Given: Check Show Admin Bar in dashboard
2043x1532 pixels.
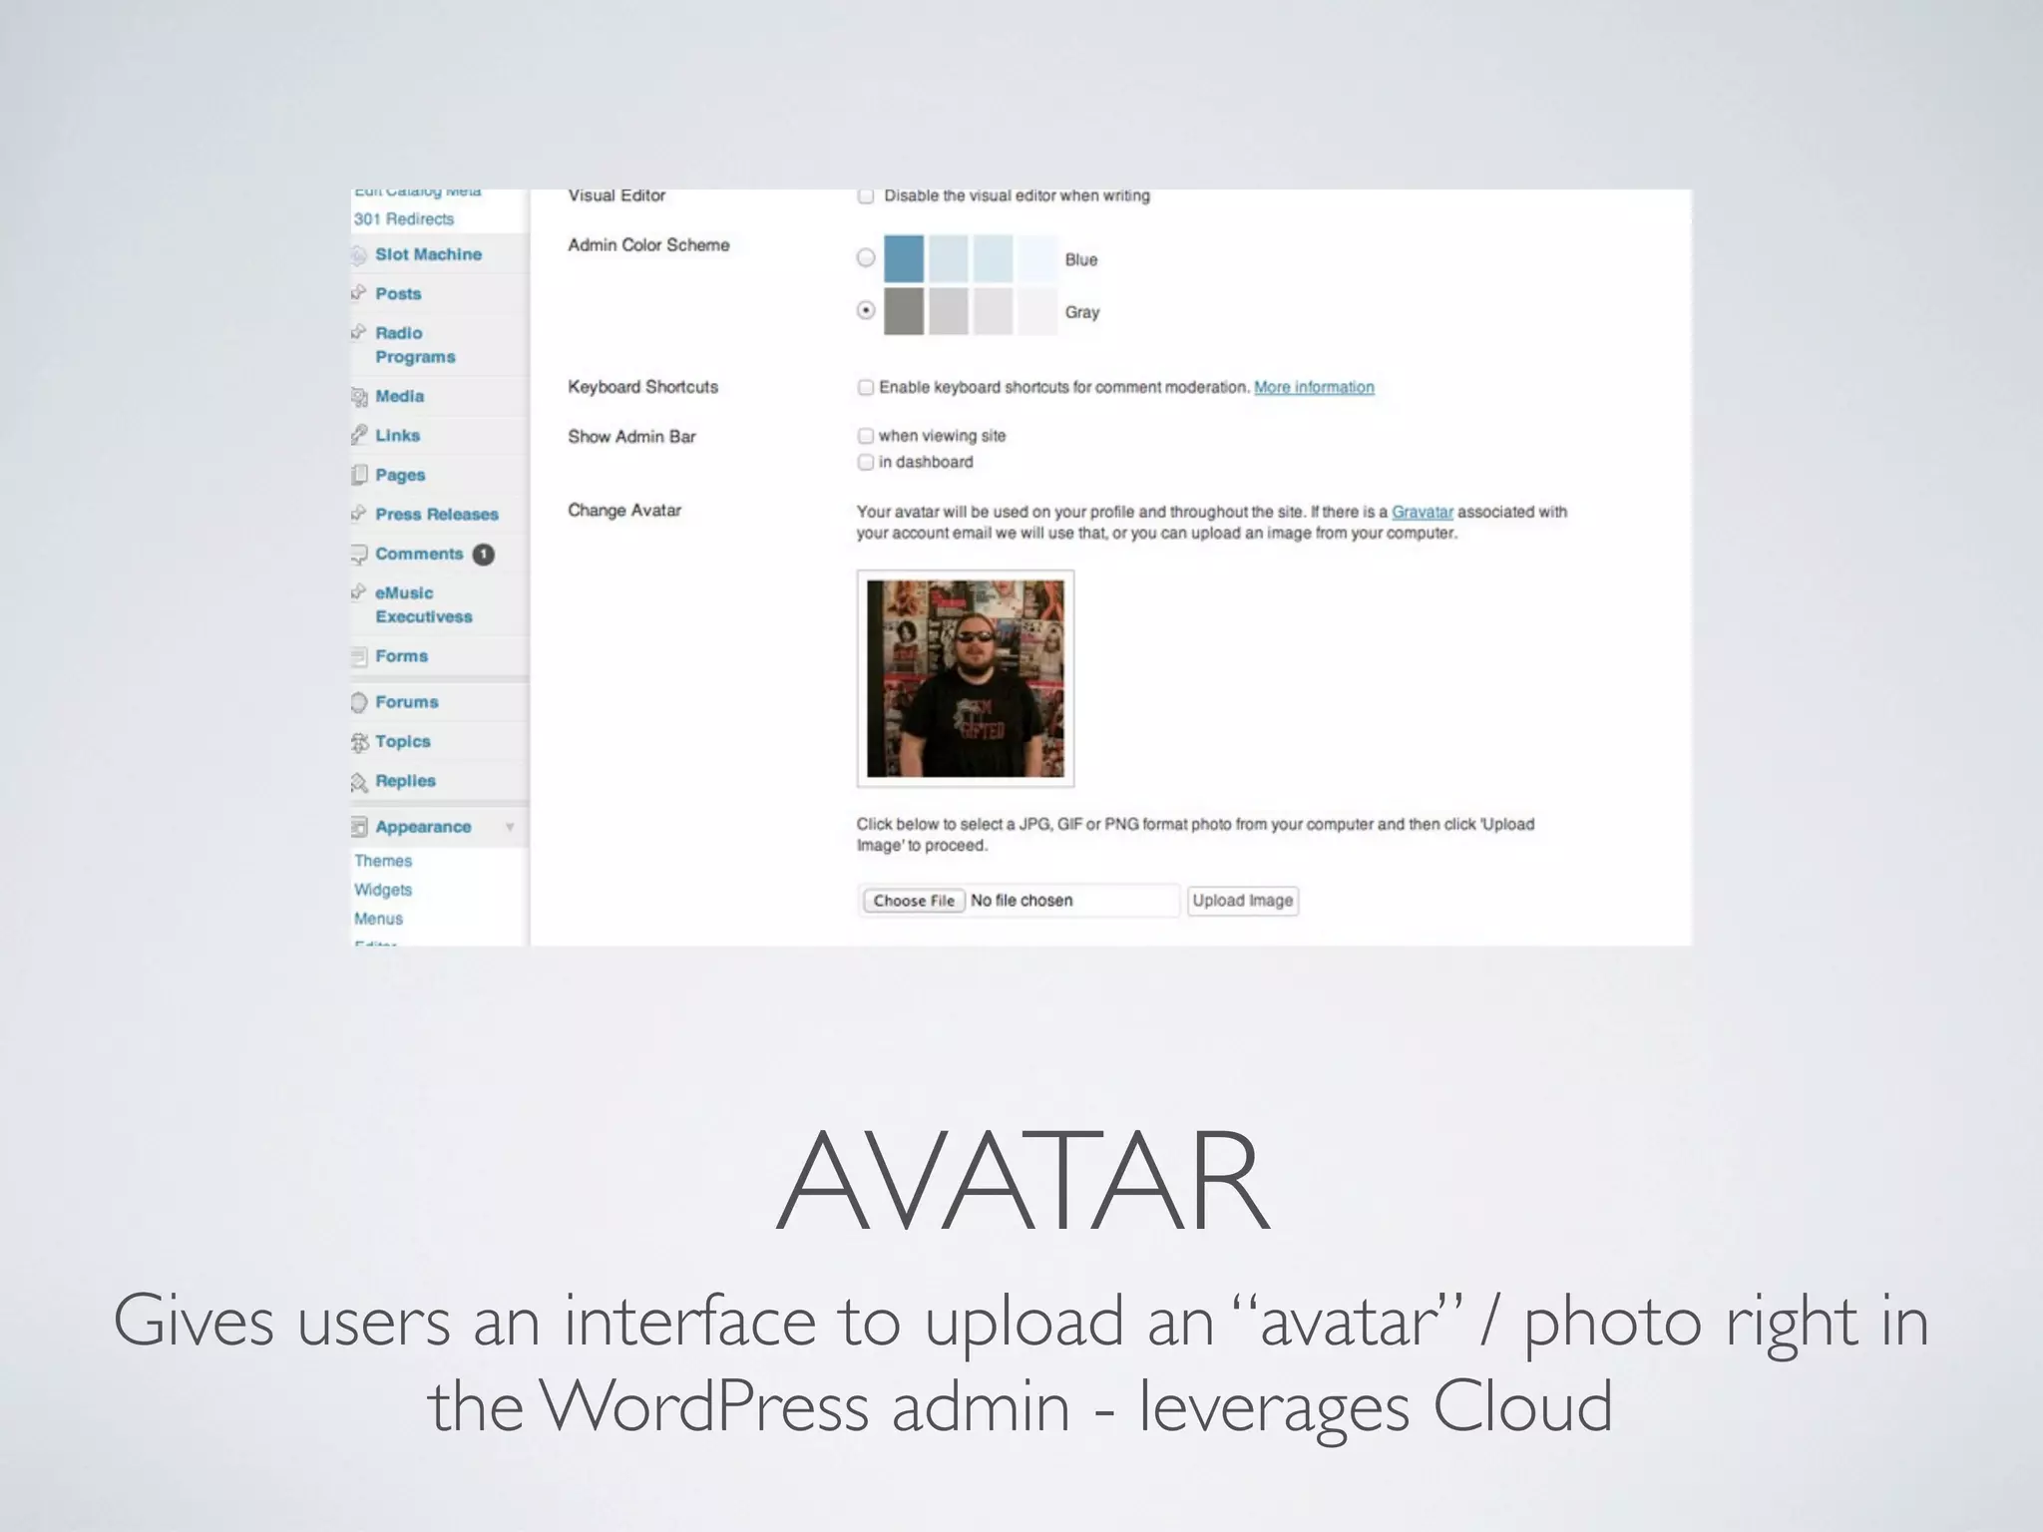Looking at the screenshot, I should (866, 462).
